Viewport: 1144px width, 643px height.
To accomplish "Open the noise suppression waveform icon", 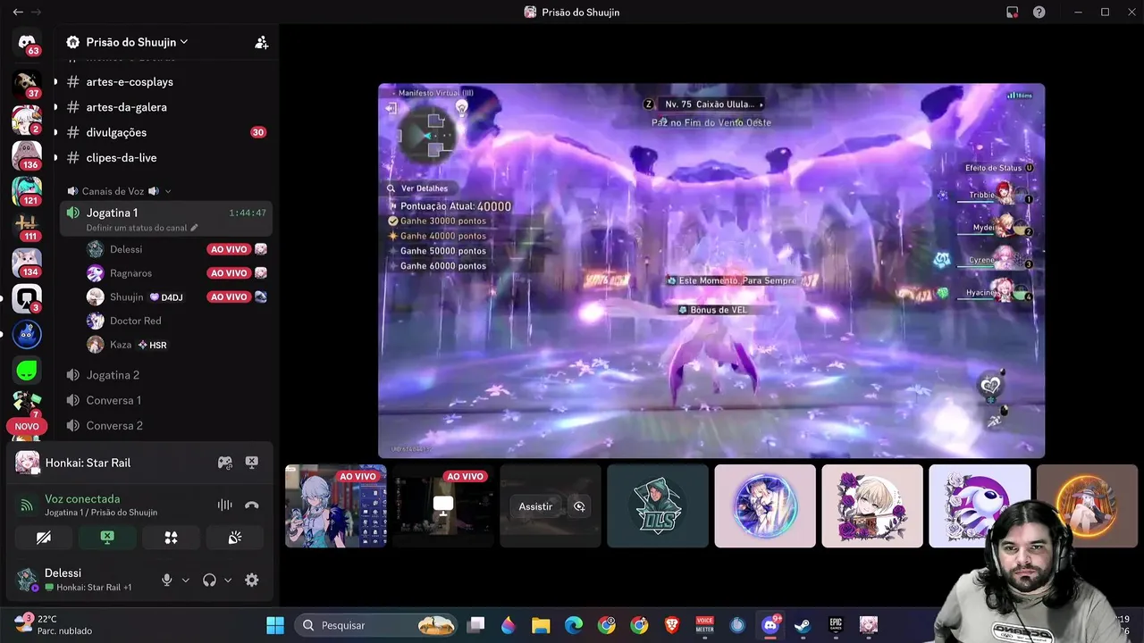I will [x=225, y=505].
